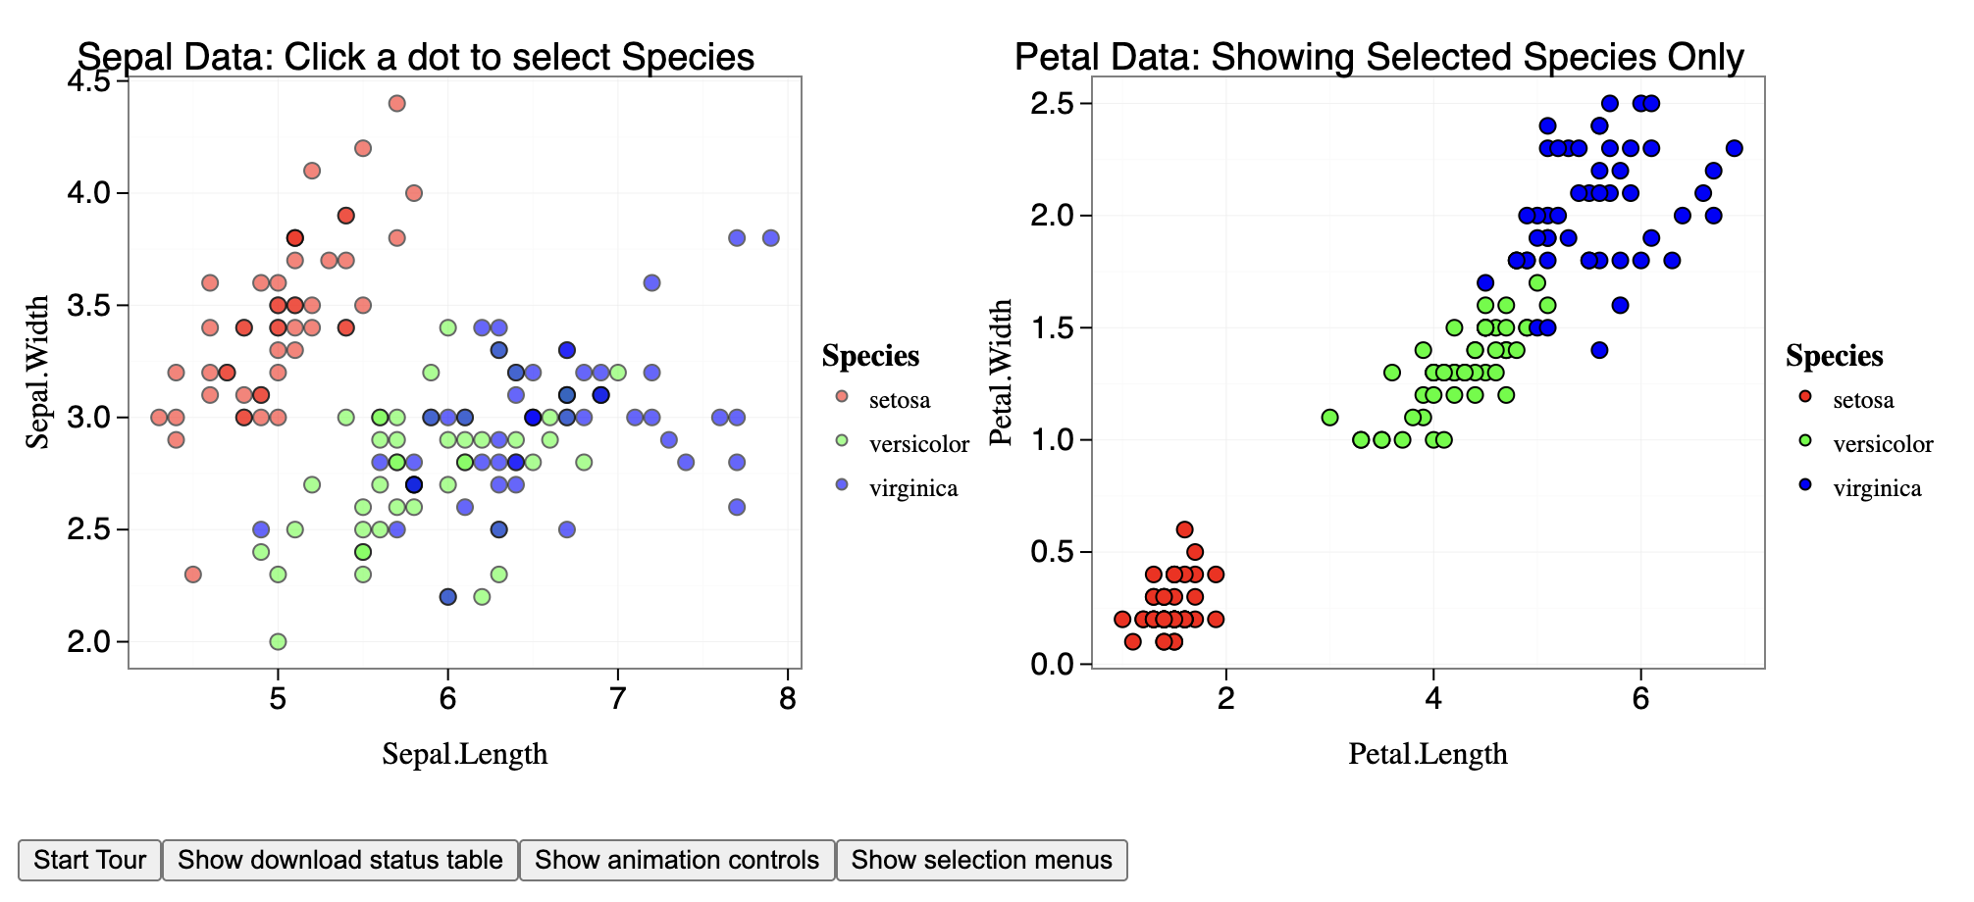Click virginica swatch in petal legend
This screenshot has height=902, width=1974.
1805,484
